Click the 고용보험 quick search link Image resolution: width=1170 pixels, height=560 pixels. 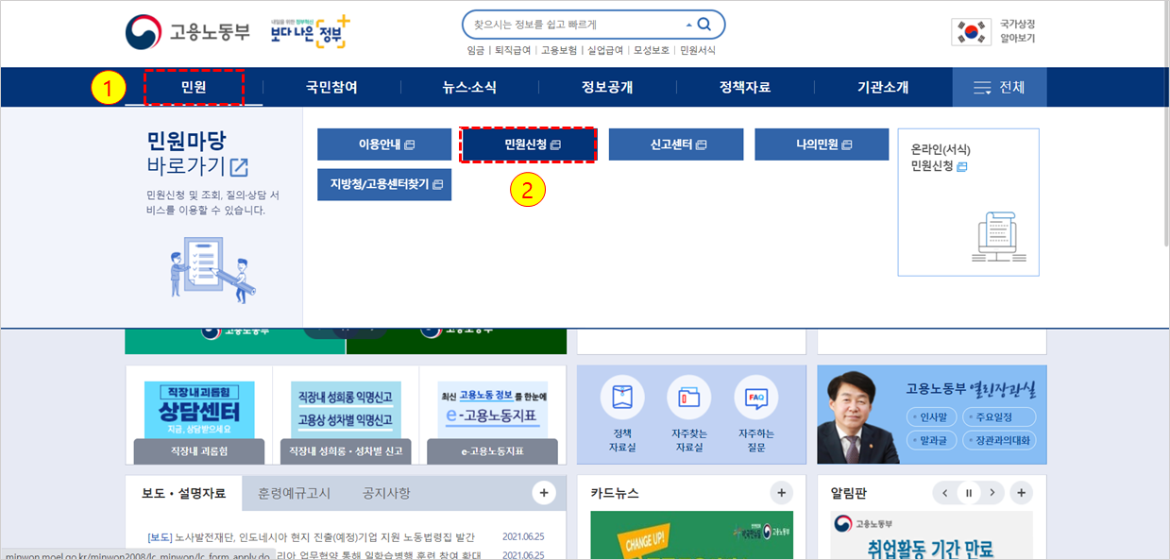(x=559, y=50)
